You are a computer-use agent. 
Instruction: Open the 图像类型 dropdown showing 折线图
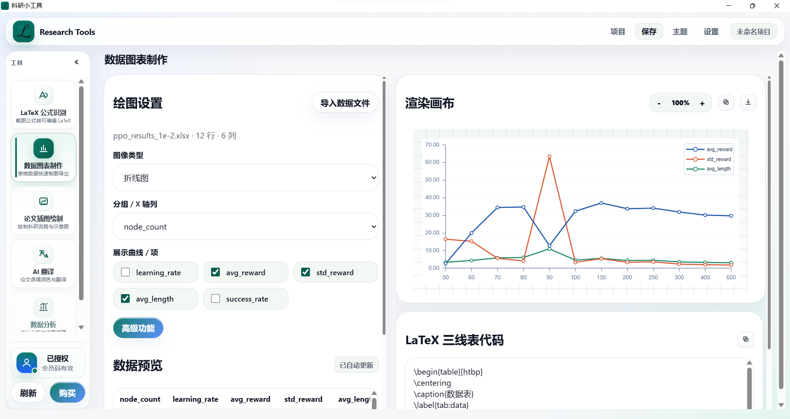point(246,177)
